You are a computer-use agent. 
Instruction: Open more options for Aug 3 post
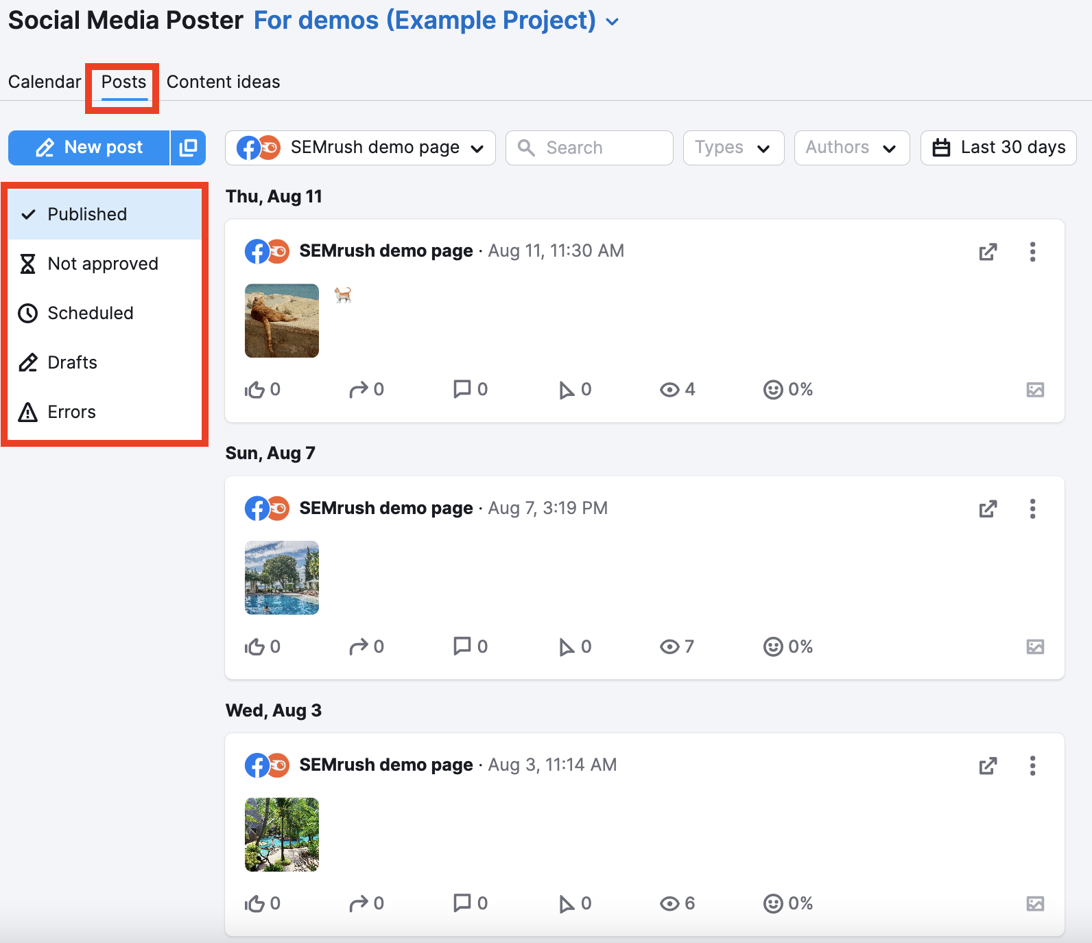(1032, 766)
